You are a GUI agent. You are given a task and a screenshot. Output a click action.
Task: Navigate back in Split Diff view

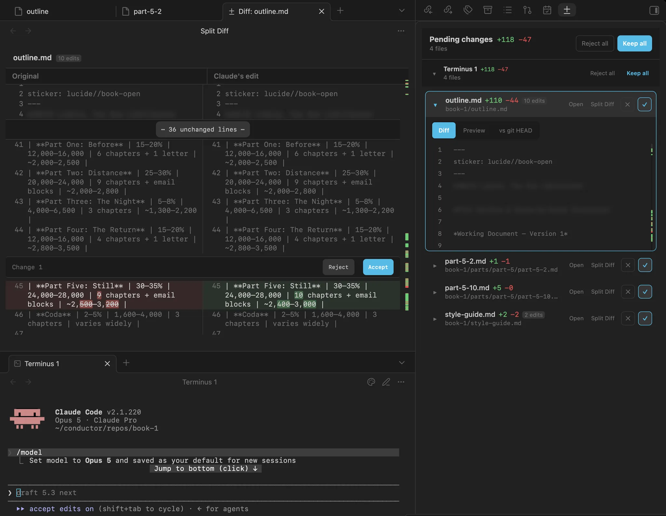(x=13, y=31)
